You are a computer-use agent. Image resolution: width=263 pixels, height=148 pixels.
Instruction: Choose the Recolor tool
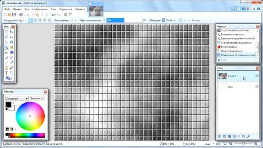12,68
